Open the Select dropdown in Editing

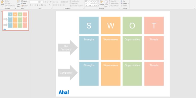pos(124,6)
